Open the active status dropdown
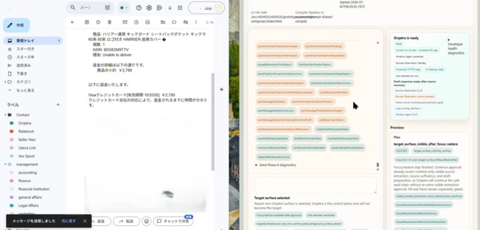Viewport: 480px width, 230px height. click(124, 8)
